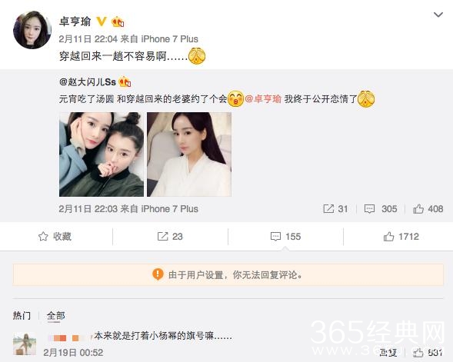Click the crown badge next to 赵大闪儿Ss
Image resolution: width=453 pixels, height=362 pixels.
125,82
